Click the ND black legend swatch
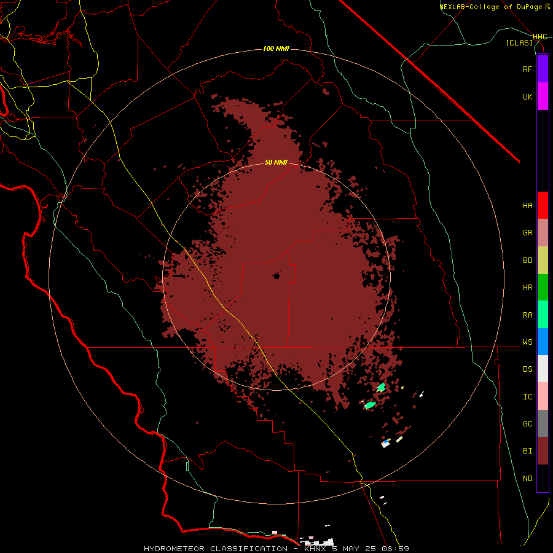This screenshot has height=553, width=553. (543, 478)
